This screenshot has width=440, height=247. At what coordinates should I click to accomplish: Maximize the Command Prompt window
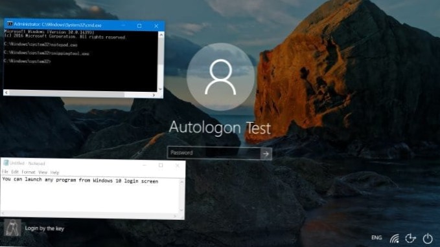pos(139,26)
